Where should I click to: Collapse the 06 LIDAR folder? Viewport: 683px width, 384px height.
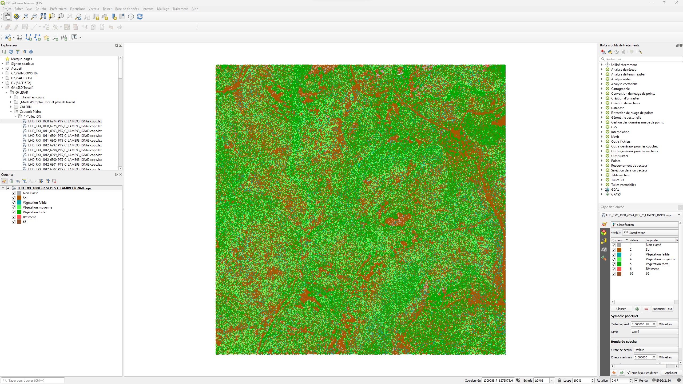click(x=7, y=93)
